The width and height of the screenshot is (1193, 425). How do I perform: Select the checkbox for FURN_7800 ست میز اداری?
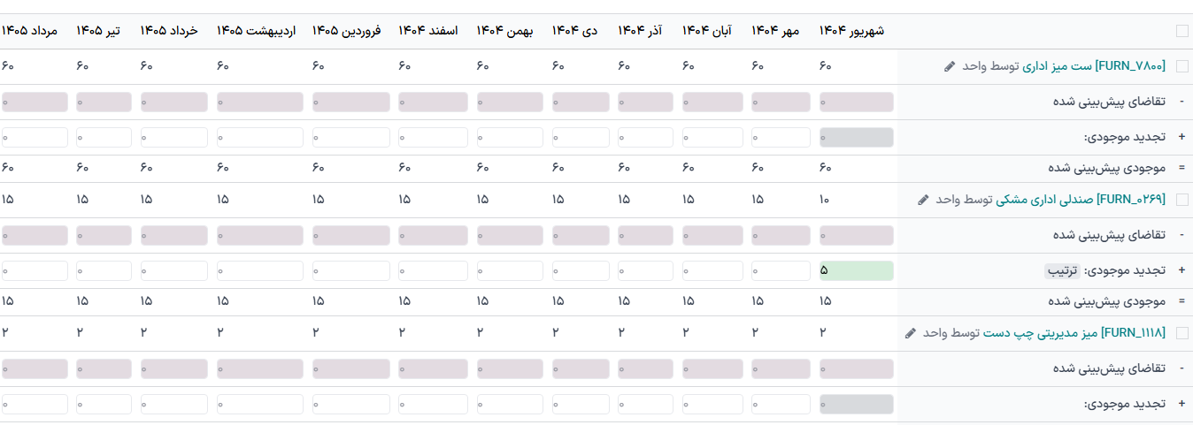tap(1182, 66)
